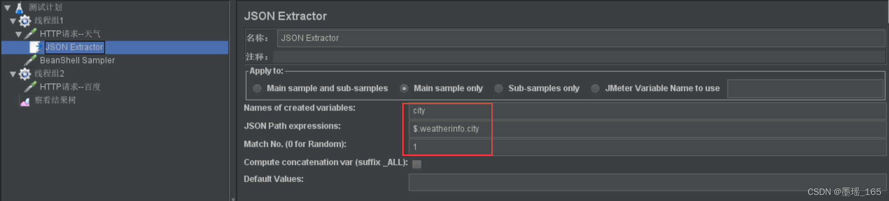Collapse the 测试计划 root node
The image size is (889, 201).
[7, 7]
